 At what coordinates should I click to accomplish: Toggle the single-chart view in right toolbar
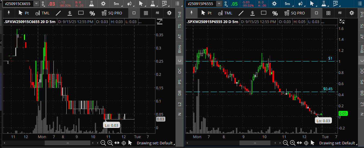pyautogui.click(x=316, y=13)
